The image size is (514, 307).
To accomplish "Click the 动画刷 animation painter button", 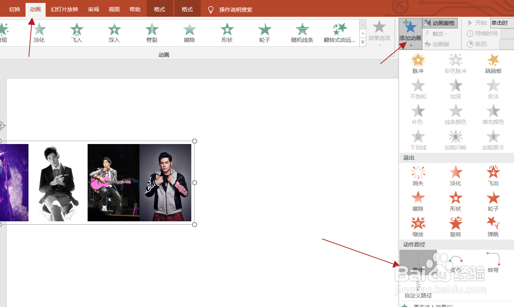I will 437,44.
